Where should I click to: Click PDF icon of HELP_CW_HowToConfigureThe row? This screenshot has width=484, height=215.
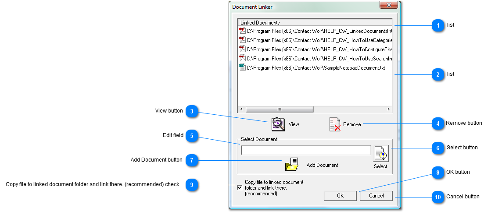242,49
